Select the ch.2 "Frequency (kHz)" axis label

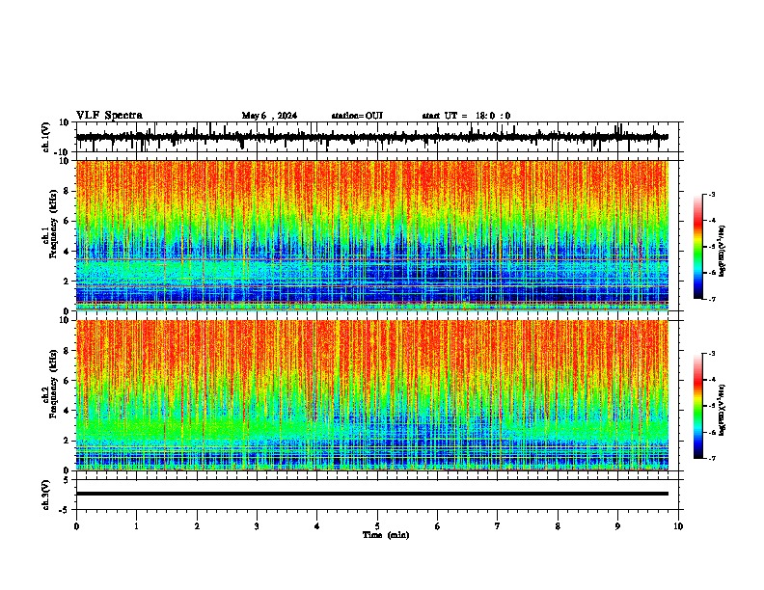[x=53, y=386]
